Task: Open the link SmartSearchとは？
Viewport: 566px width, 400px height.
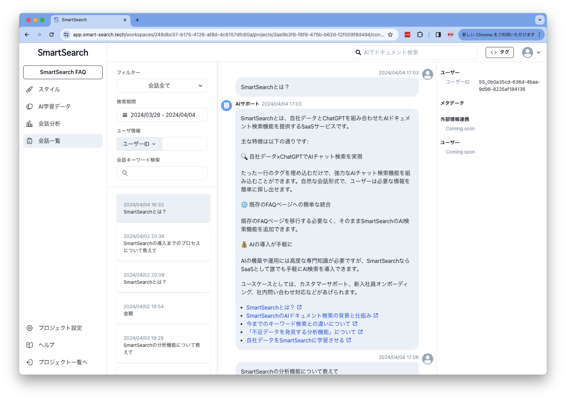Action: 274,307
